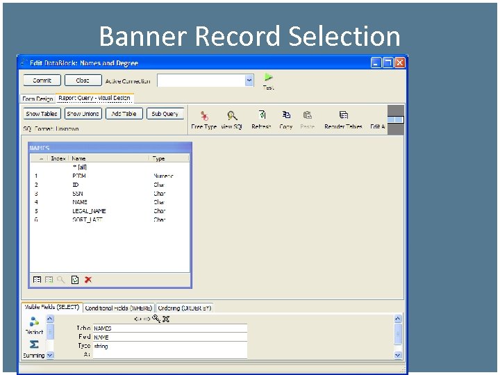Click the page-with-arrows icon in NAMES box
The height and width of the screenshot is (375, 500).
coord(75,280)
